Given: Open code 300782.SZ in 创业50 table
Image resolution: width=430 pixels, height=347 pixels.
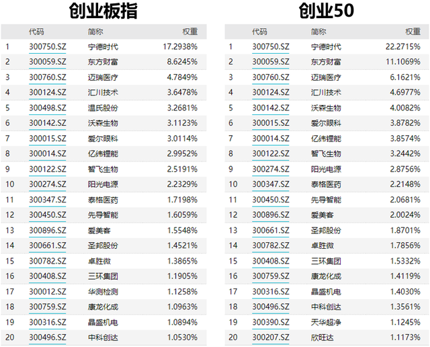Looking at the screenshot, I should point(271,245).
